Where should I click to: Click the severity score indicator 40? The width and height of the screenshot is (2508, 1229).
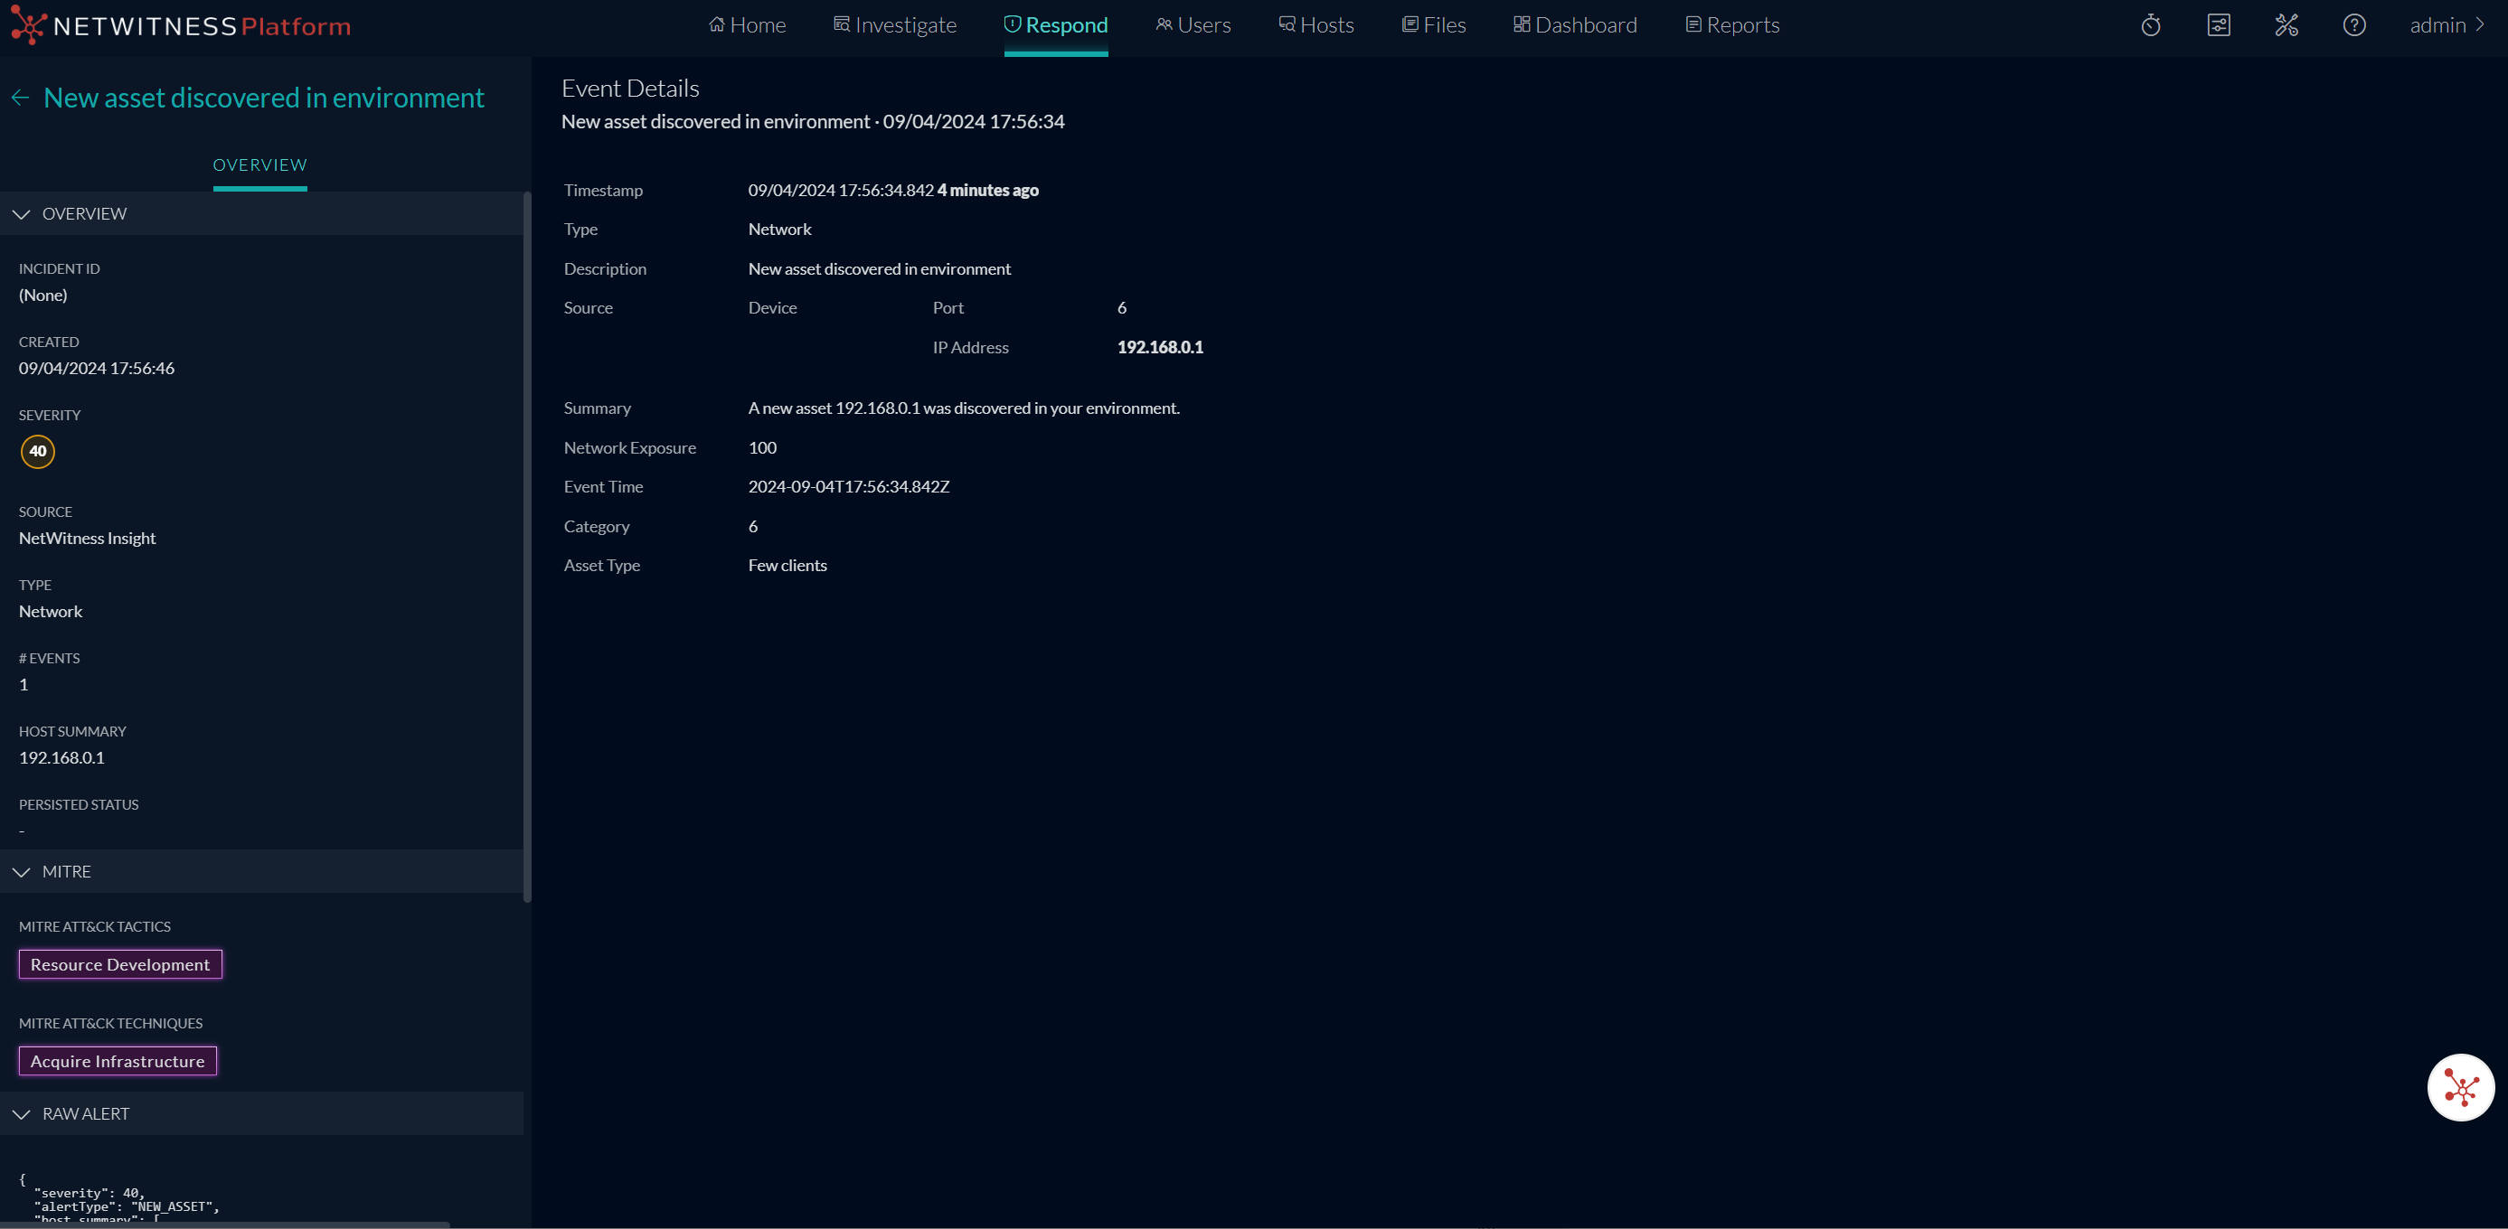(38, 451)
